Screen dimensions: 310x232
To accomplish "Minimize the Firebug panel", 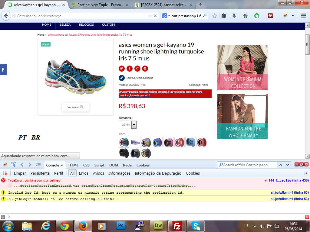I will [x=297, y=164].
